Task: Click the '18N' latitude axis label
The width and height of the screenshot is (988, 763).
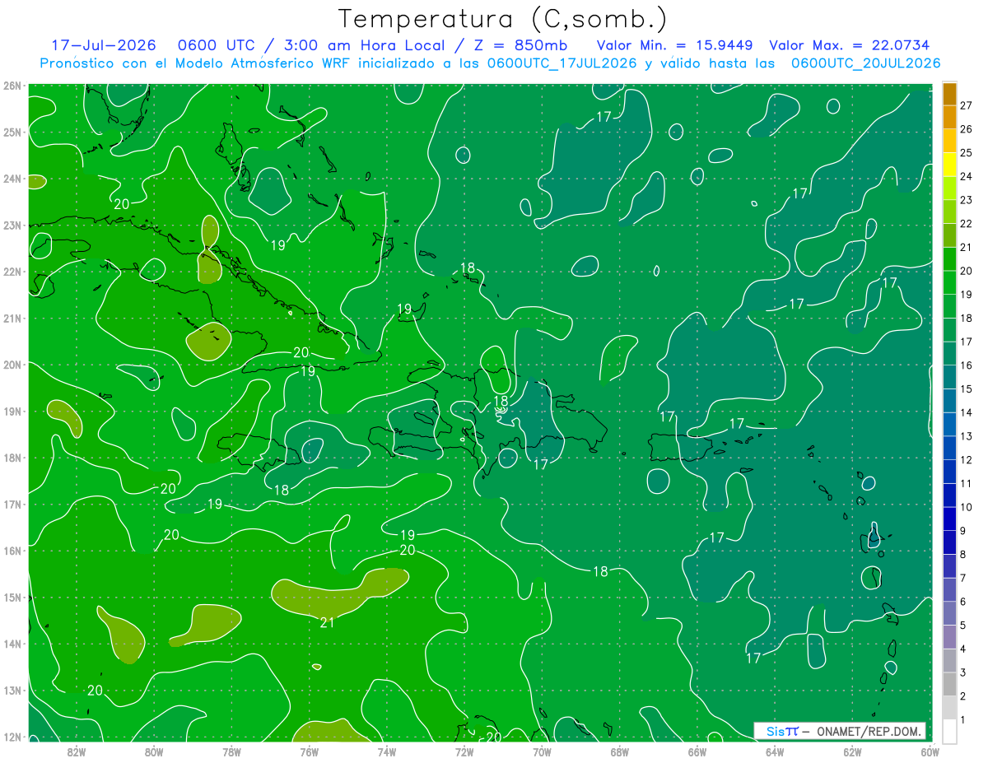Action: [x=12, y=458]
